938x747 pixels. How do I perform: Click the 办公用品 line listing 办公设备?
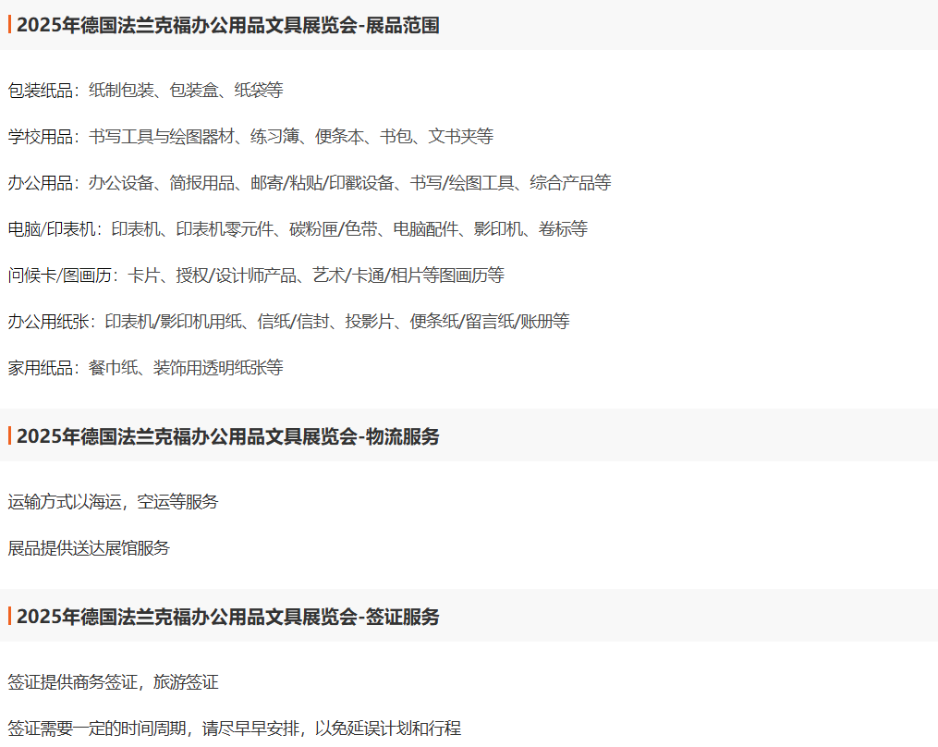pyautogui.click(x=310, y=182)
